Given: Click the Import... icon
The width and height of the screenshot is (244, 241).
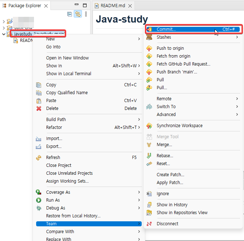Looking at the screenshot, I should coord(39,139).
